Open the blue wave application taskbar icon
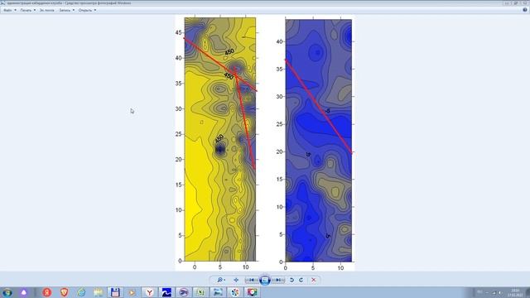Image resolution: width=530 pixels, height=298 pixels. coord(166,292)
